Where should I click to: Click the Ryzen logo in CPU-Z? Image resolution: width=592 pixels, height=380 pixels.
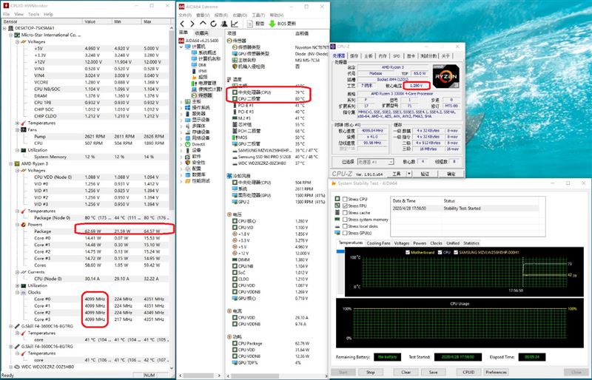[446, 76]
